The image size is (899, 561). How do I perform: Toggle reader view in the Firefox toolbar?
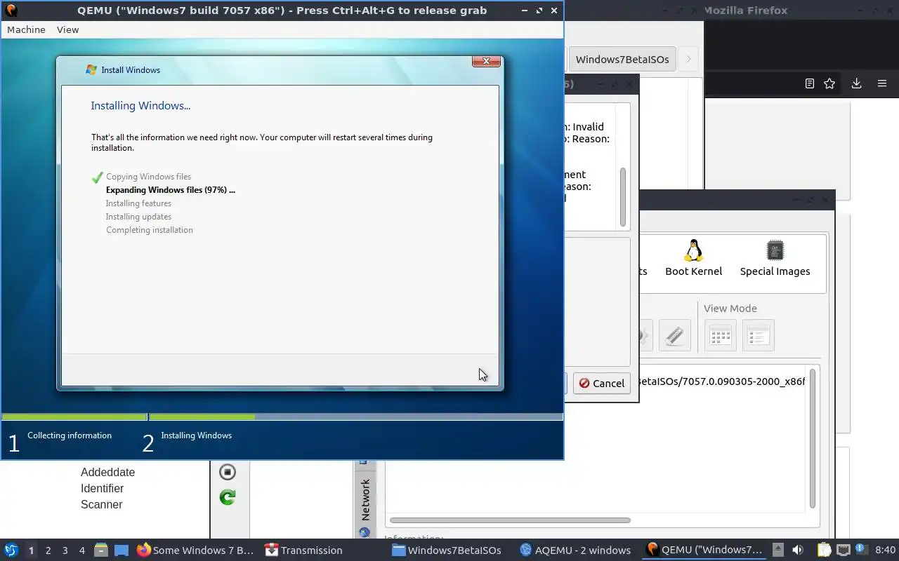[809, 83]
